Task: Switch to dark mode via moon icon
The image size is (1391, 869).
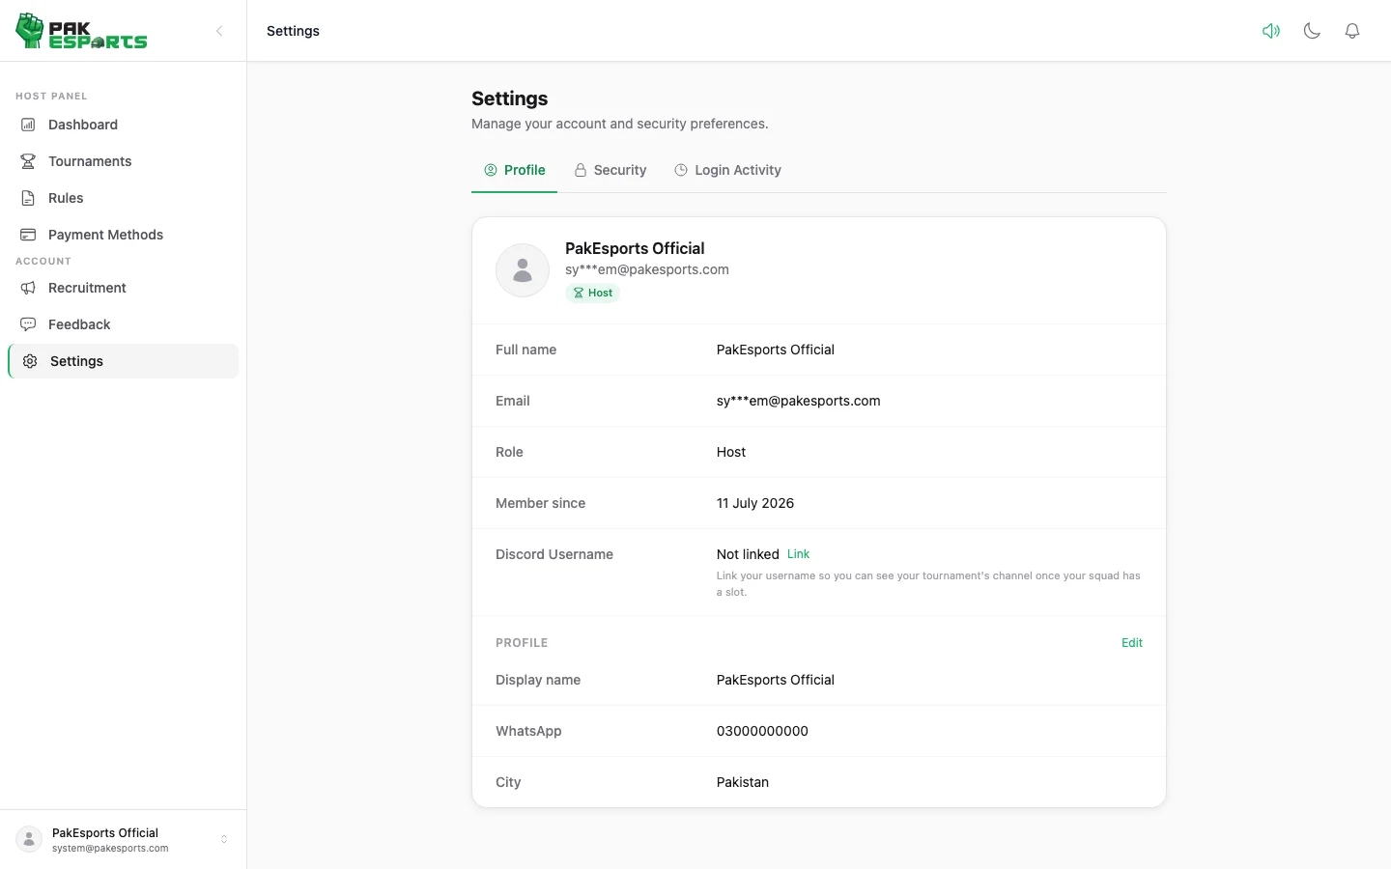Action: click(x=1312, y=31)
